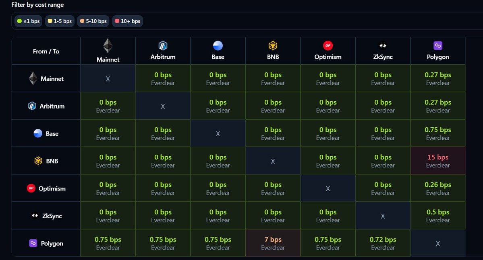The width and height of the screenshot is (483, 260).
Task: Open the Polygon to Base 0.75 bps cell
Action: (218, 243)
